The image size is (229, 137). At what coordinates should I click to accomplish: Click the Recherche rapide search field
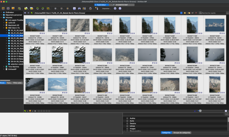pos(213,13)
